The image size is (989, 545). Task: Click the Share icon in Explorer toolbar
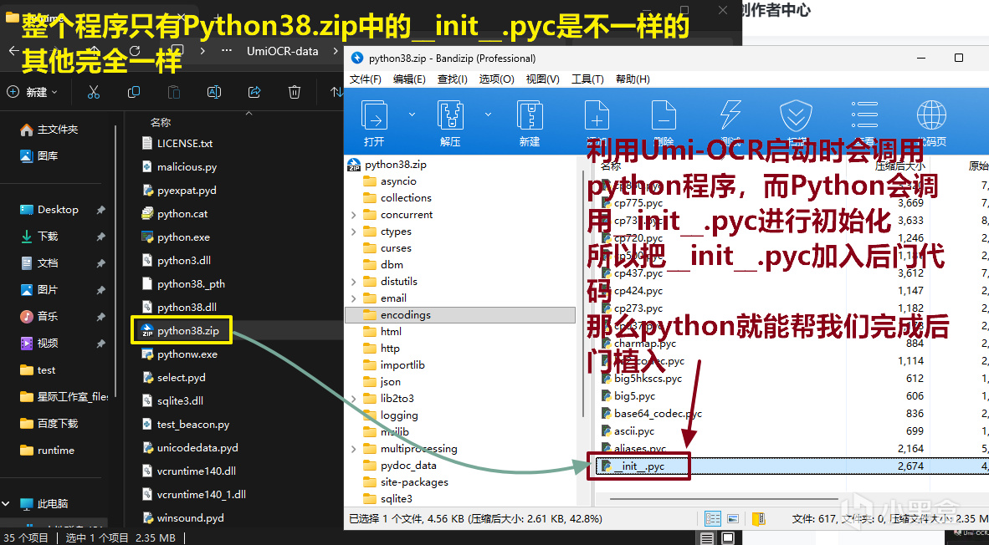[x=254, y=92]
